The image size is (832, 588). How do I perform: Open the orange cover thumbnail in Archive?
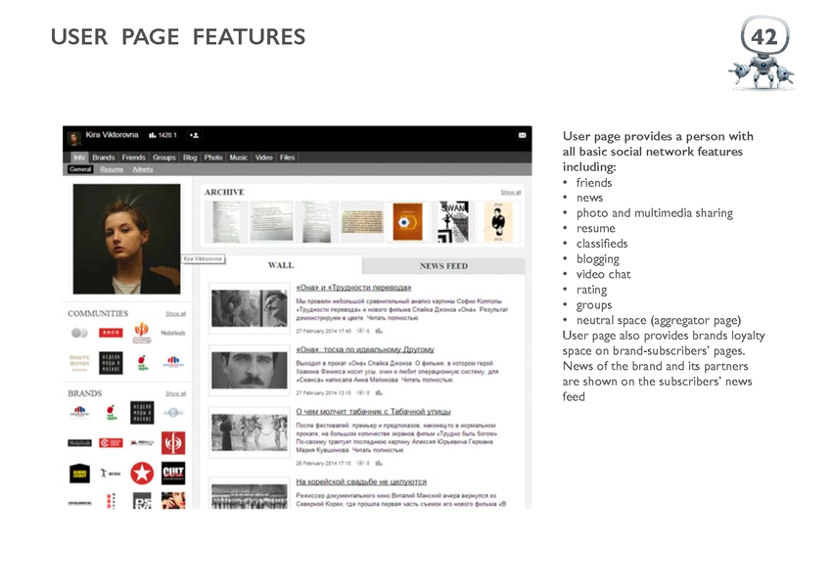(x=407, y=222)
